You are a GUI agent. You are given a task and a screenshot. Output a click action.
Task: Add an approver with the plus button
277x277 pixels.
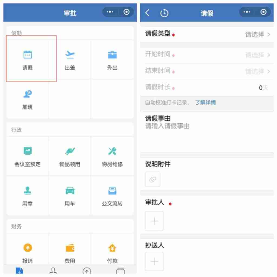154,221
